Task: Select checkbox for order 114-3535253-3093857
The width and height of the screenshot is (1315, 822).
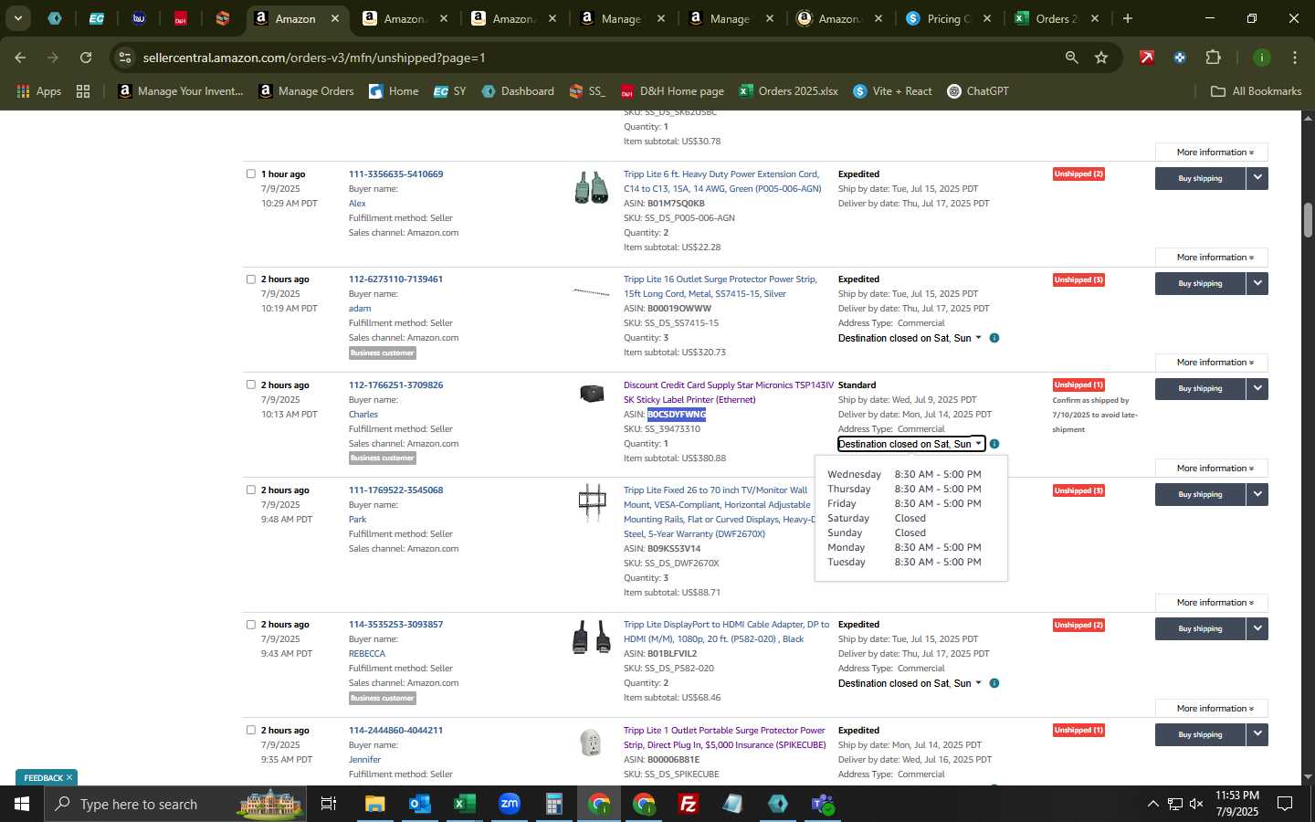Action: click(251, 624)
